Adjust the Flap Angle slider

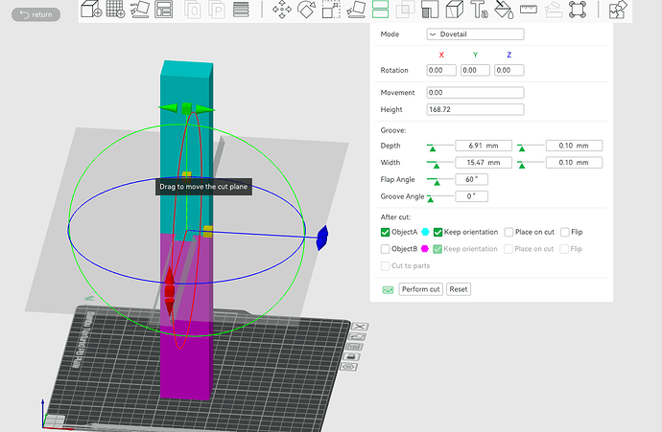coord(437,181)
